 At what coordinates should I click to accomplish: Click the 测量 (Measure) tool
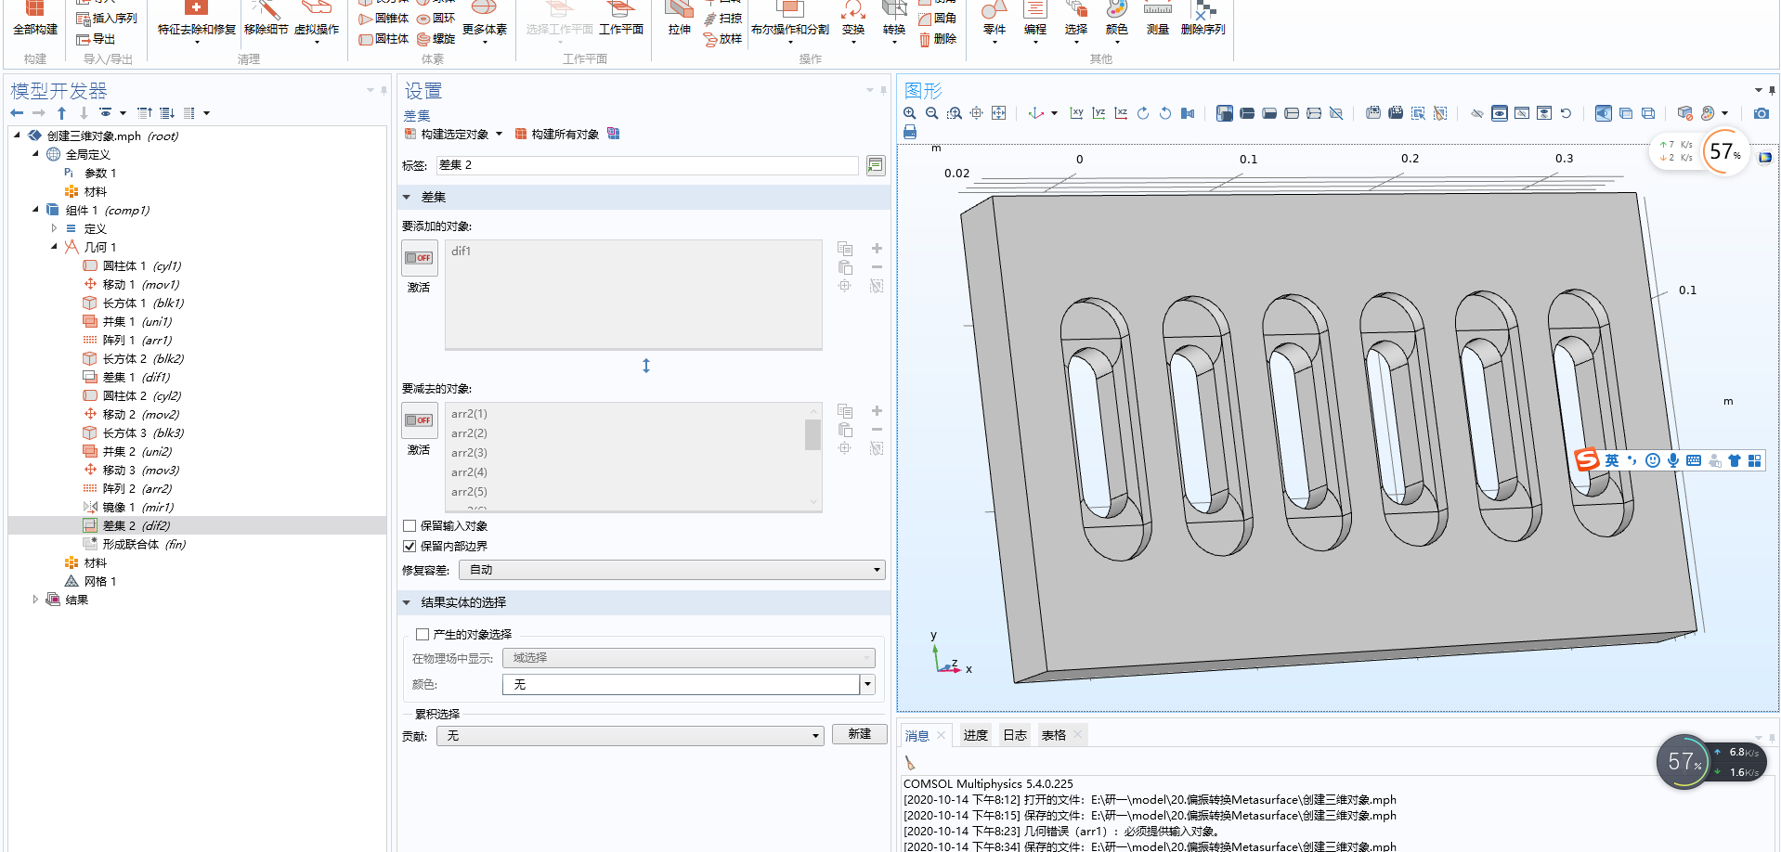pos(1157,20)
